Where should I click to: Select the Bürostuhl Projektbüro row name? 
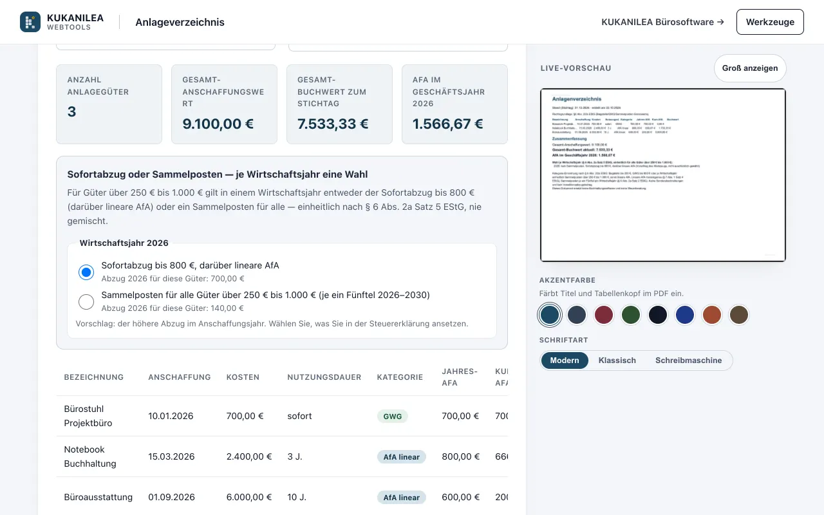tap(88, 416)
